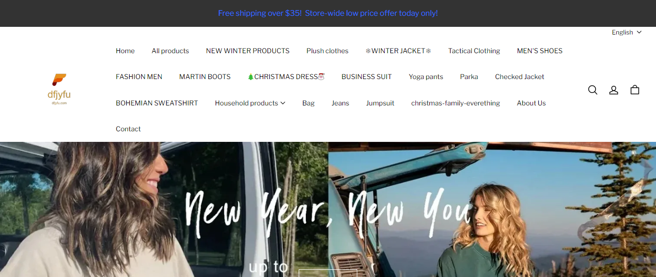Viewport: 656px width, 277px height.
Task: Open the account profile icon
Action: coord(614,90)
